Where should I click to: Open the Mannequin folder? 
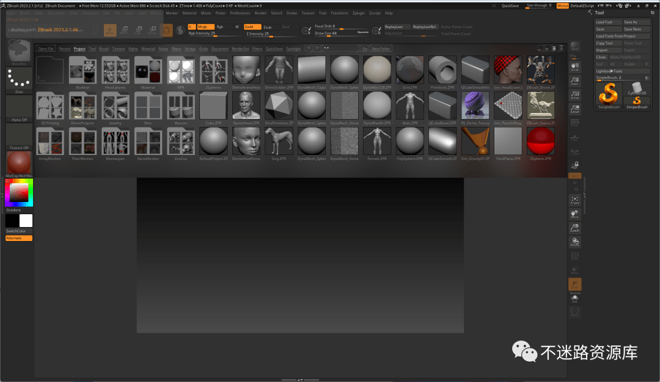[x=116, y=144]
